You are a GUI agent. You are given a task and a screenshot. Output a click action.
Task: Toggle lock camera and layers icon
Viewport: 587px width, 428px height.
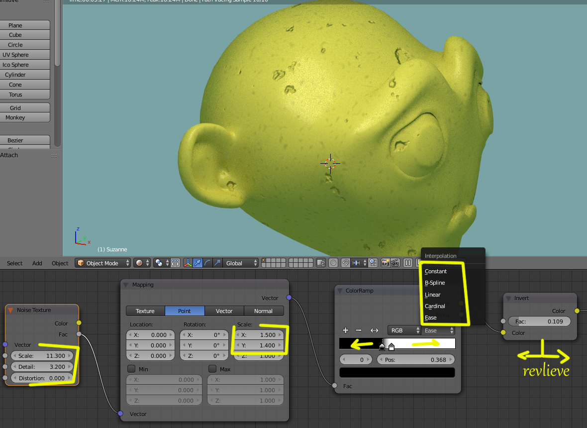pyautogui.click(x=320, y=263)
